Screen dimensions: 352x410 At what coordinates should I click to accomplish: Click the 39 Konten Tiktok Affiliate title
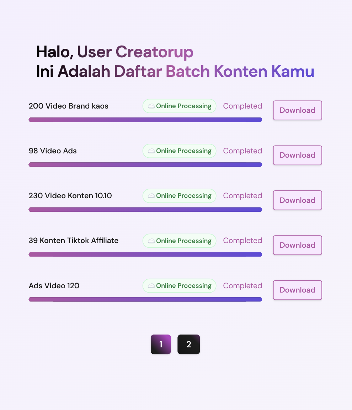pyautogui.click(x=74, y=241)
